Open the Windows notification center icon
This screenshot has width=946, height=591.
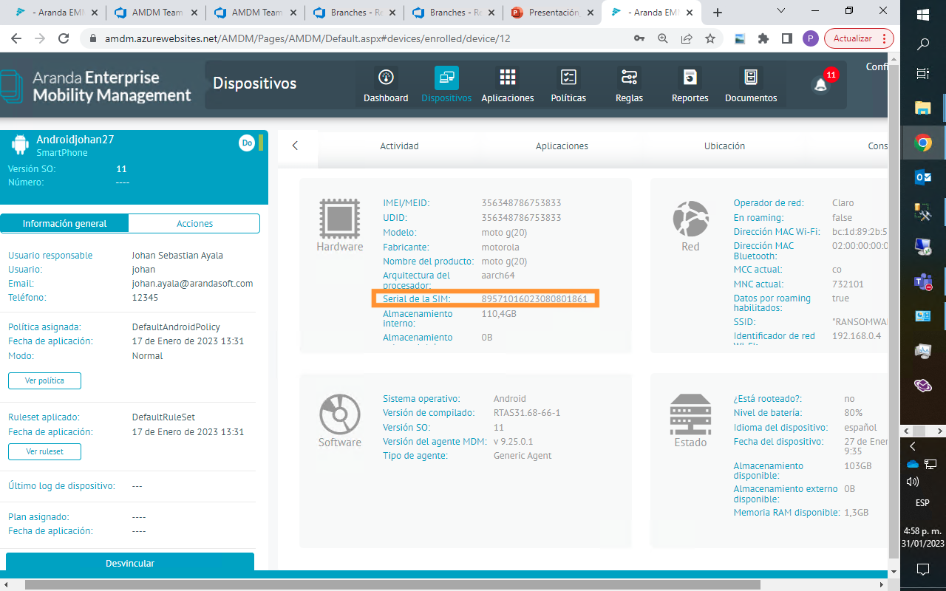click(923, 569)
